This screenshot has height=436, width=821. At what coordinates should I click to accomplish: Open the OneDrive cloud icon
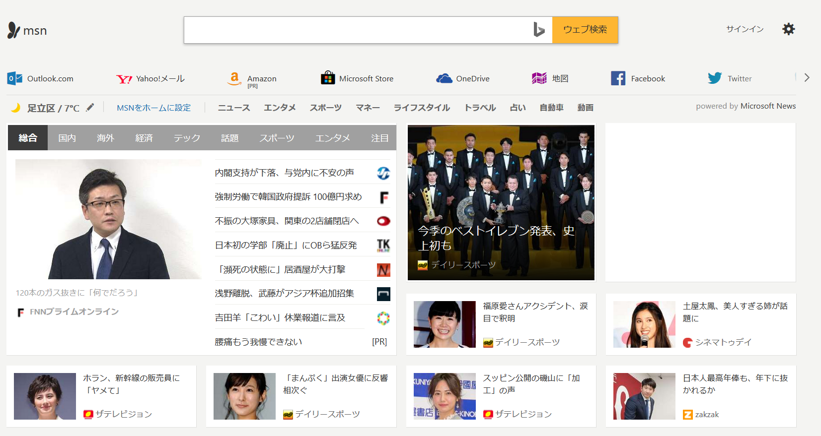[x=444, y=78]
